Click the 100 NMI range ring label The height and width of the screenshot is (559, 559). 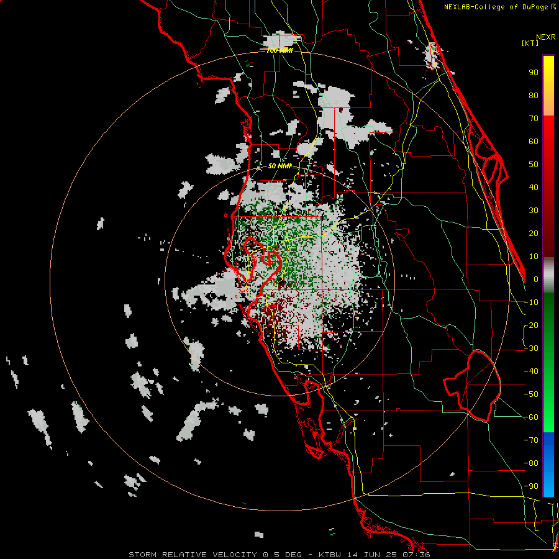(x=279, y=51)
